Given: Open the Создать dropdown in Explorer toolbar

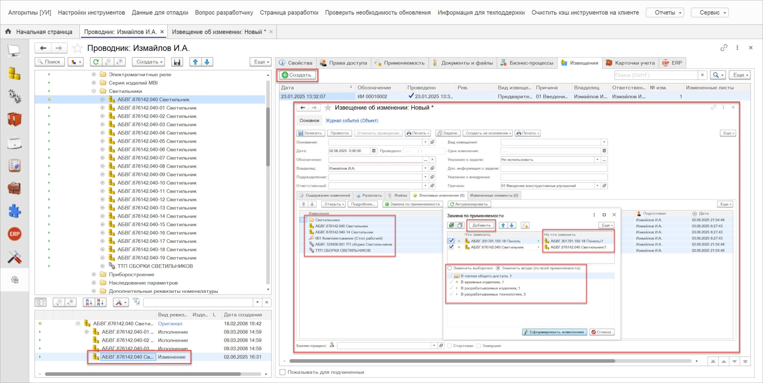Looking at the screenshot, I should click(x=149, y=62).
